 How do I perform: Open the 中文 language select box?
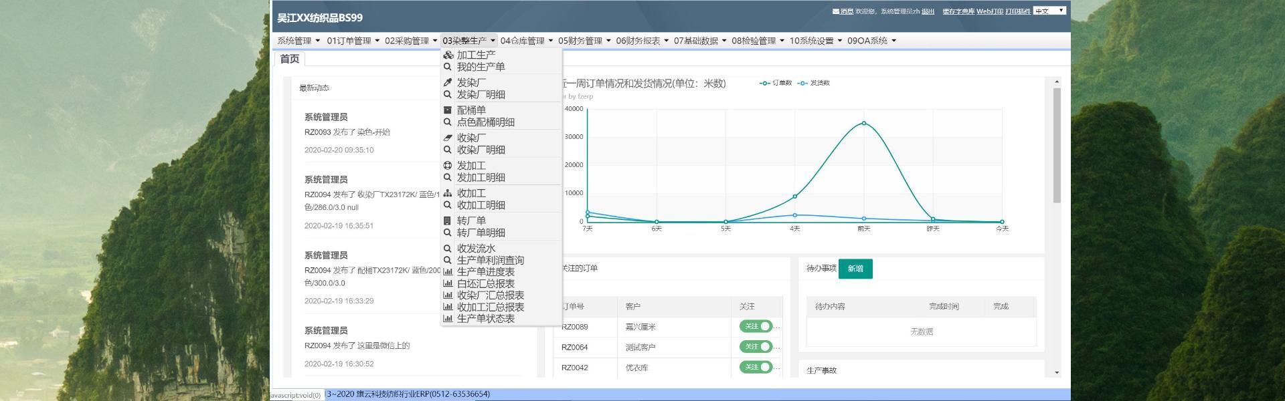[1049, 11]
